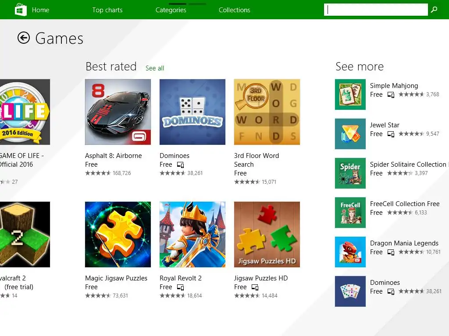
Task: Click Spider Solitaire Collection title text
Action: (408, 164)
